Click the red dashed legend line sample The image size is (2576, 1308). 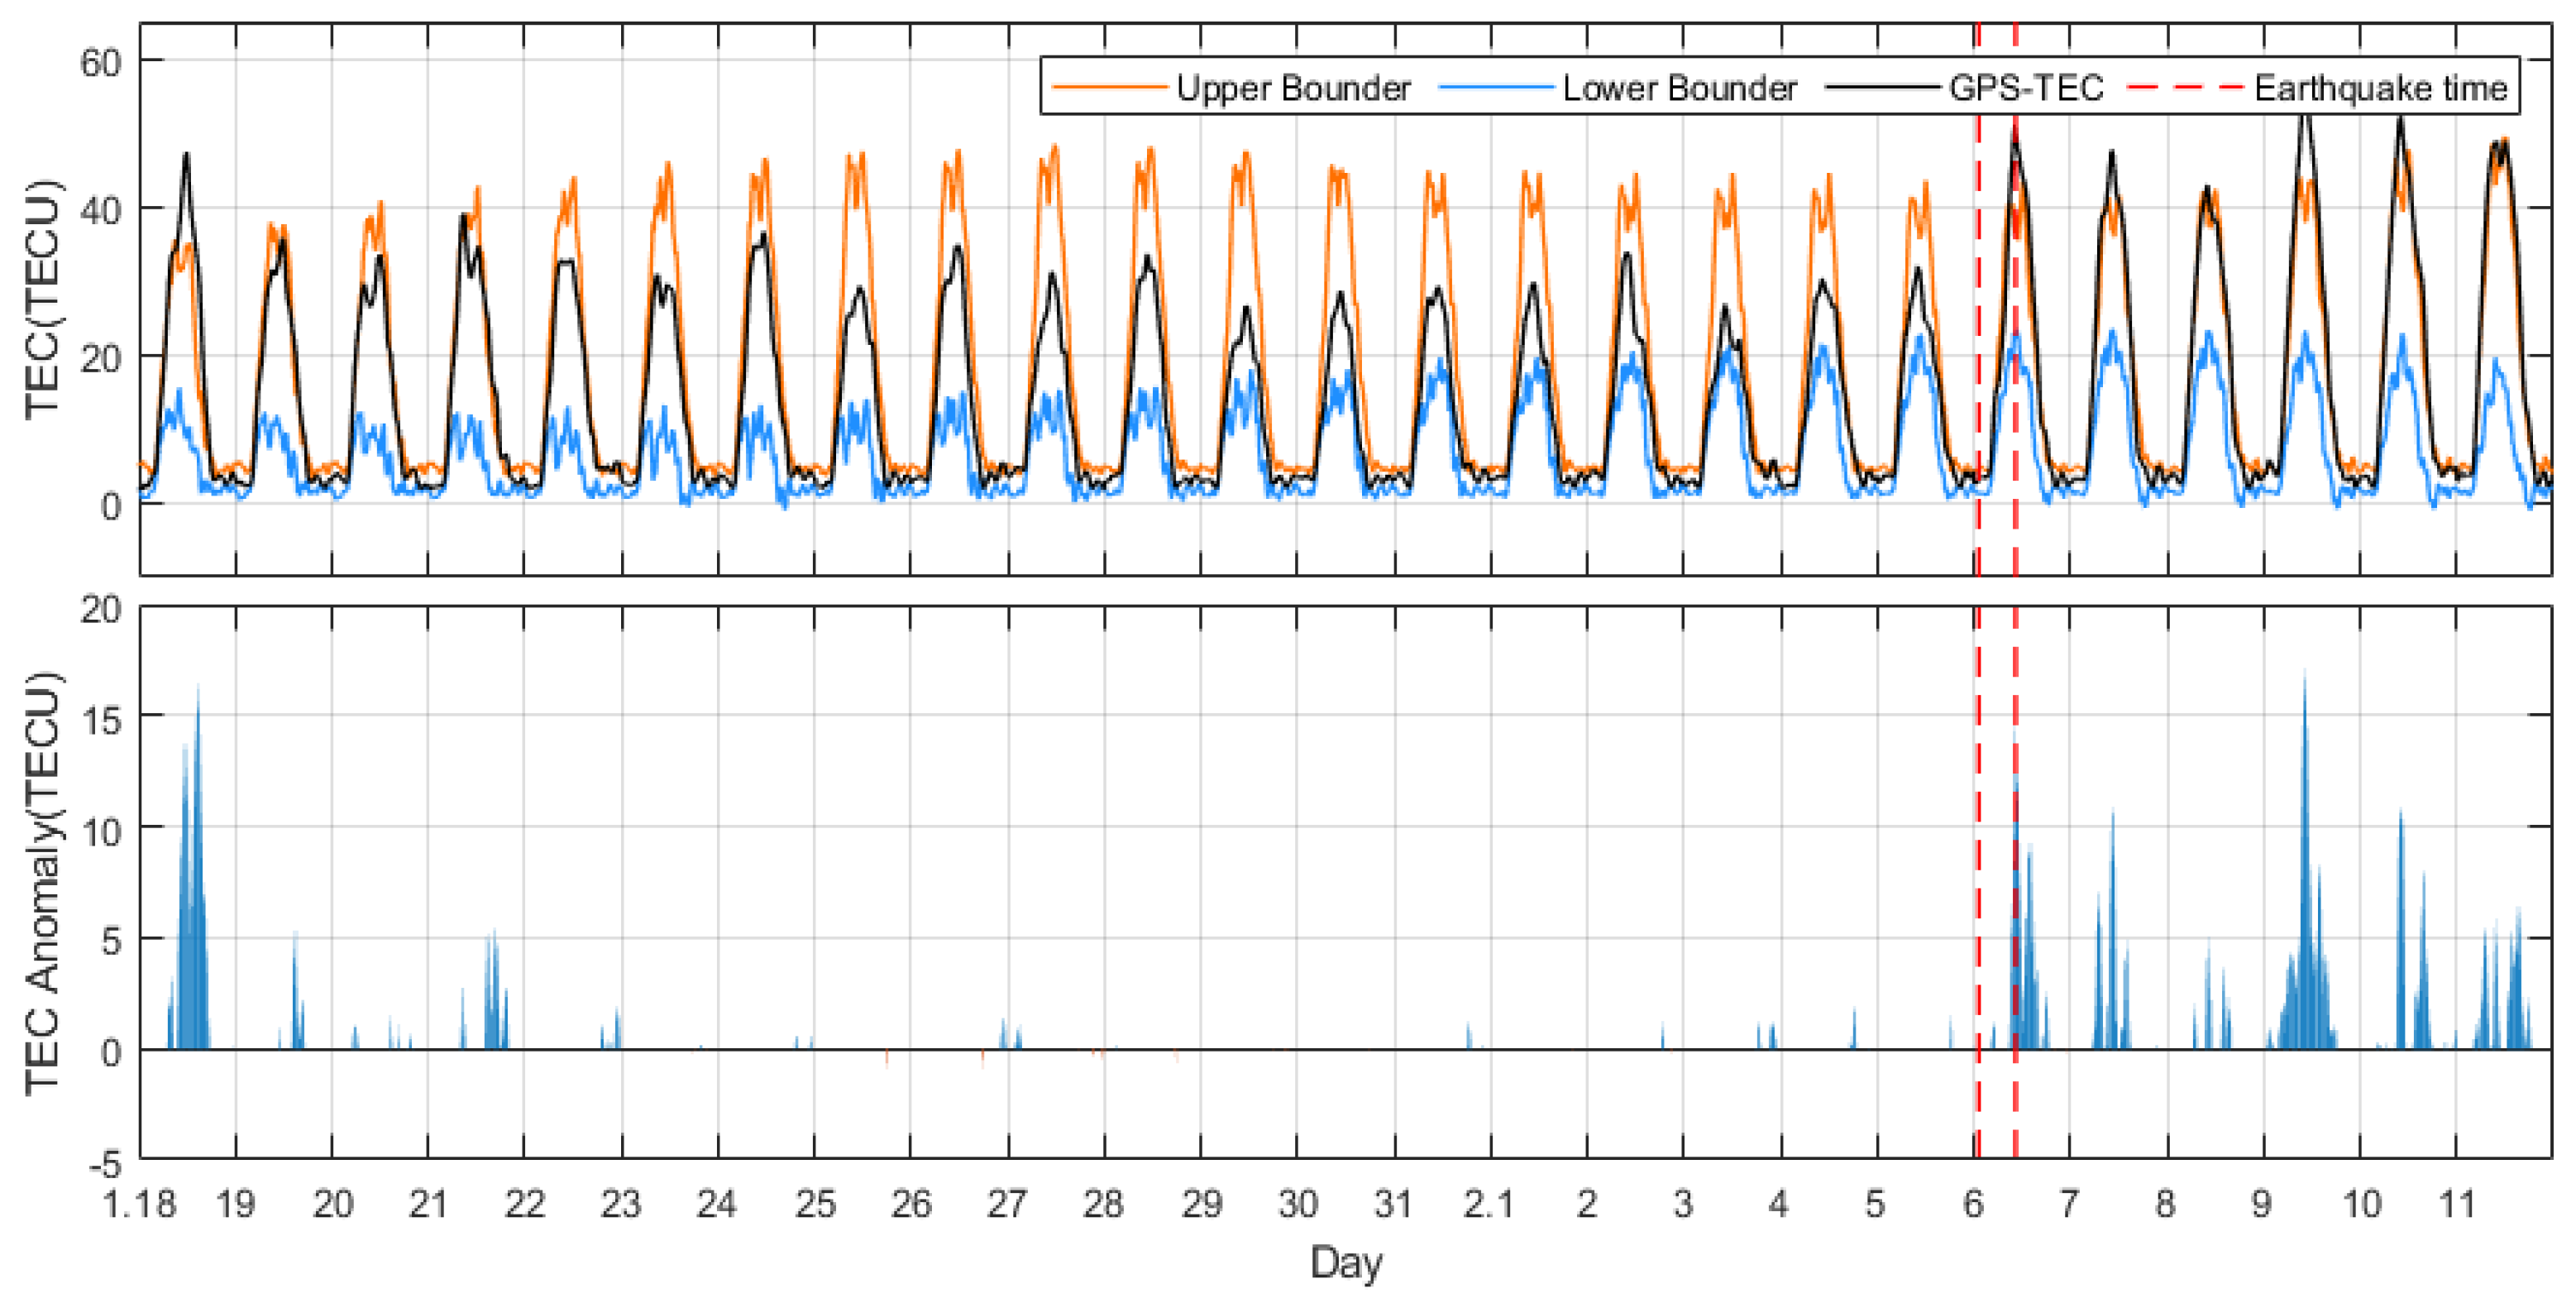[x=2187, y=88]
